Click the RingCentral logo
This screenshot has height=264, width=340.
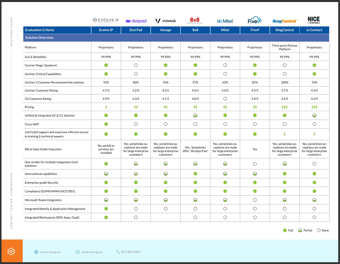pos(285,21)
